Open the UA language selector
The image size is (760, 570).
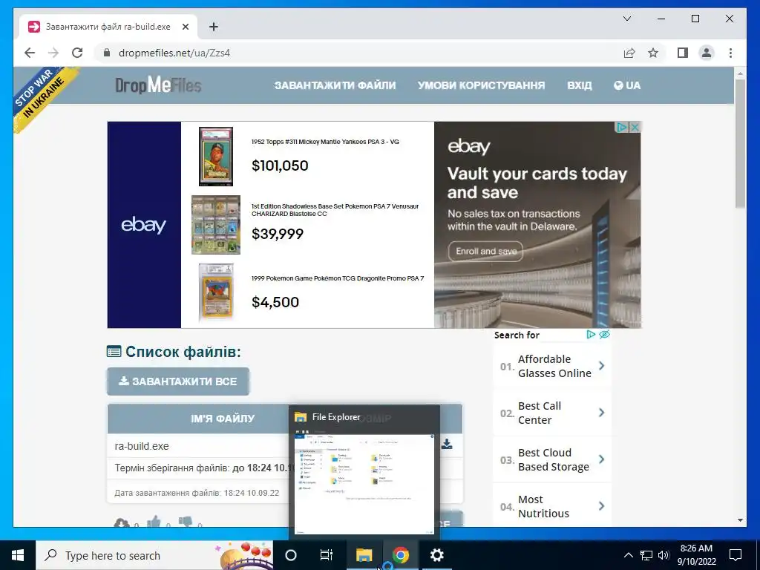tap(626, 85)
